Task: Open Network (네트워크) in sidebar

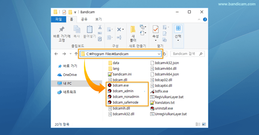Action: tap(67, 92)
